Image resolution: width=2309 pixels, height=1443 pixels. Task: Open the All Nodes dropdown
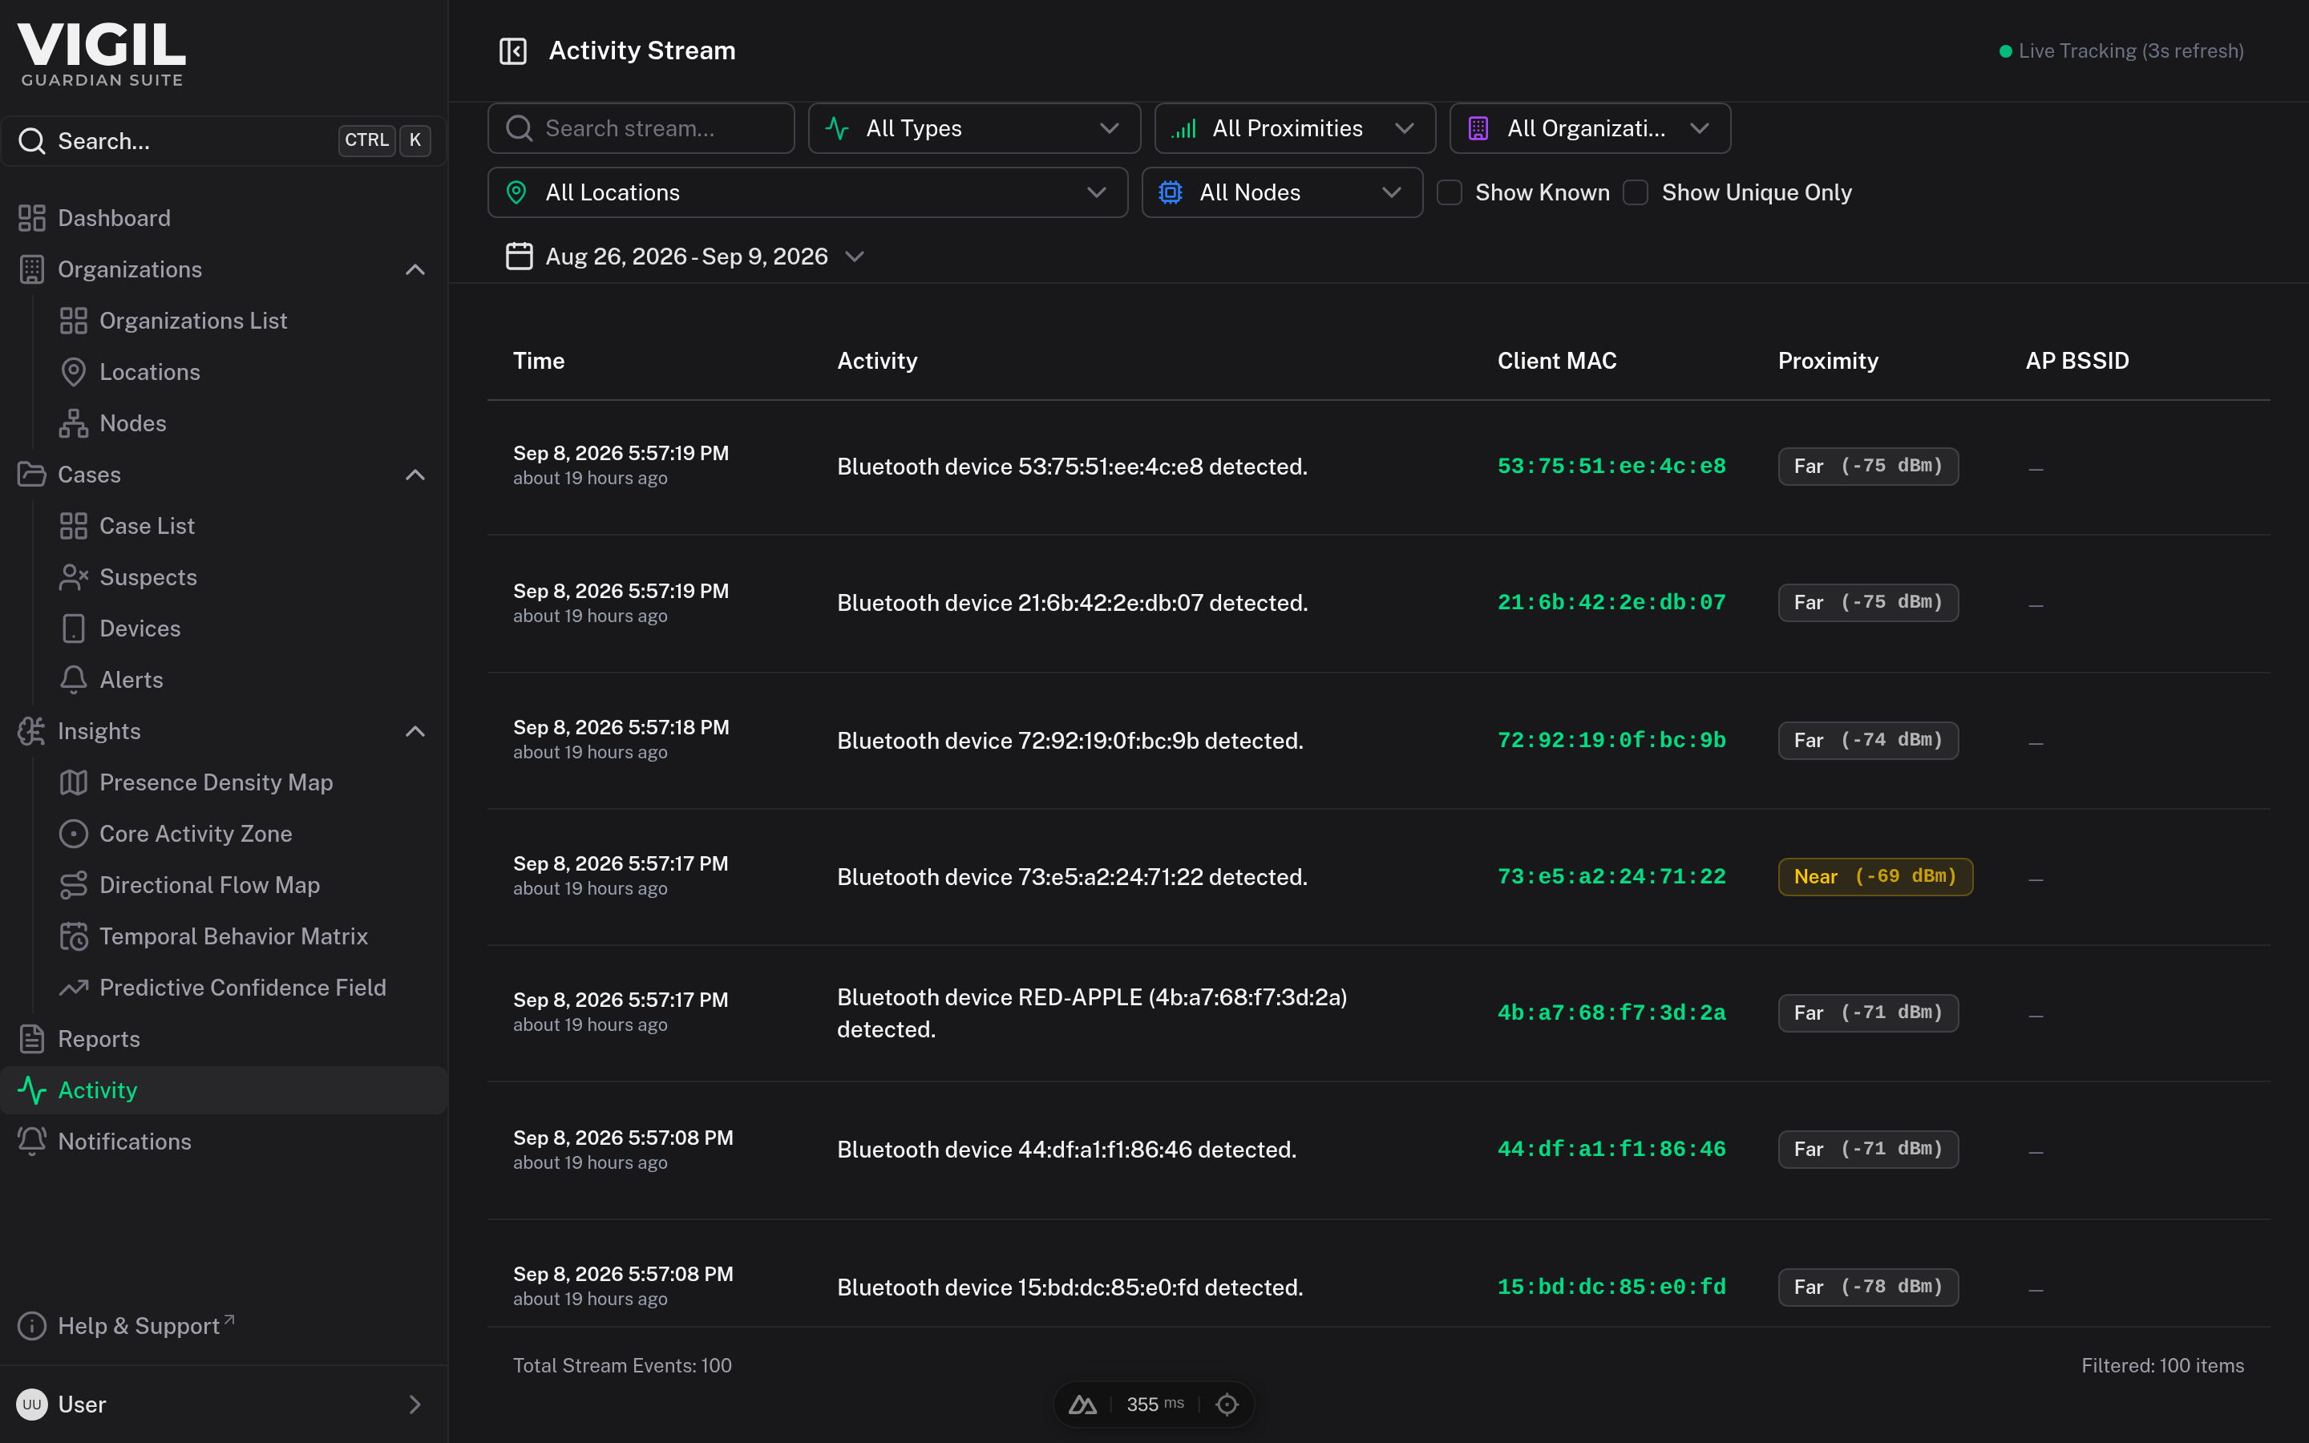(1282, 192)
